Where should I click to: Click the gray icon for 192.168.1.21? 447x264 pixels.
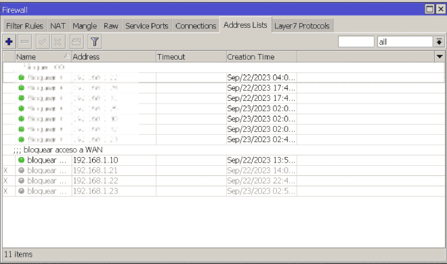click(22, 171)
